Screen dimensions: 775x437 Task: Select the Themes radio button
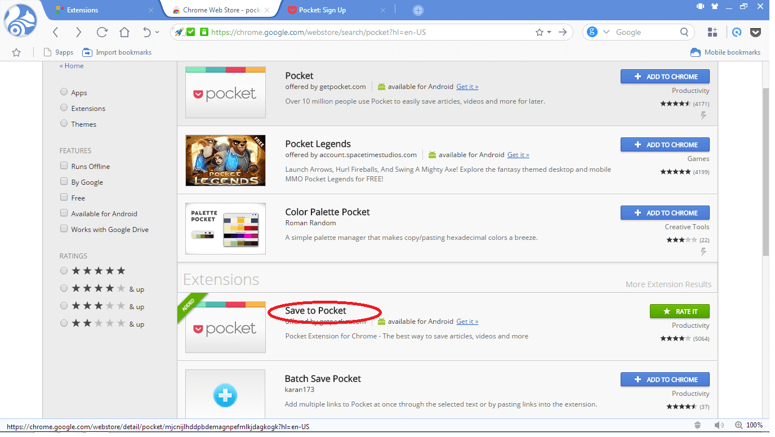coord(64,124)
